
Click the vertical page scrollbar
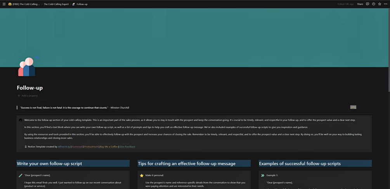tap(389, 50)
